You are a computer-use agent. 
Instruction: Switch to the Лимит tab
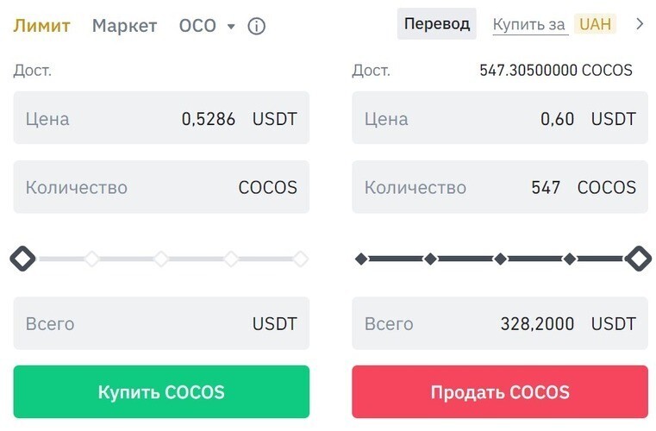pos(41,26)
